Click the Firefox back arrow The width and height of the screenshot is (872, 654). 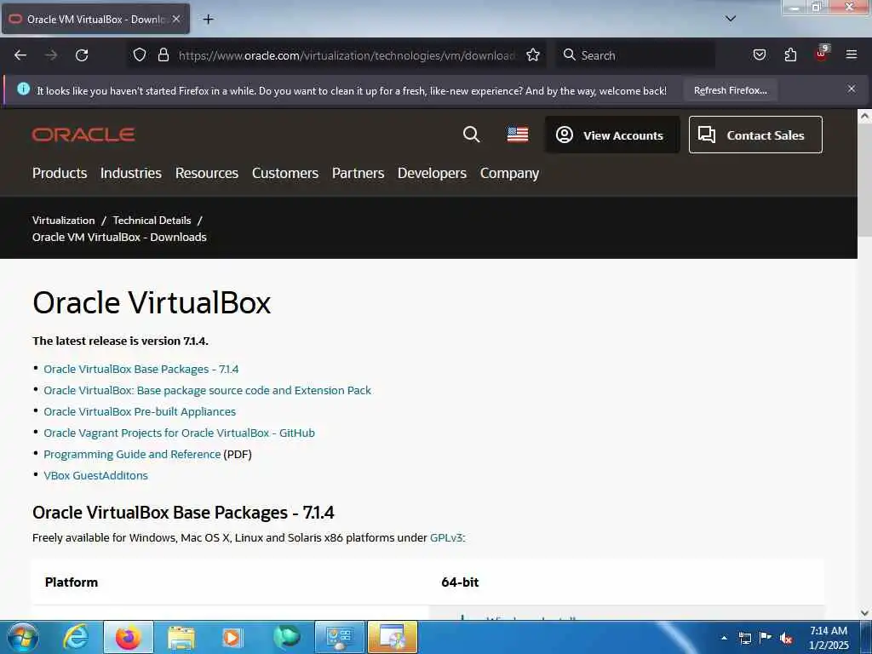tap(20, 55)
